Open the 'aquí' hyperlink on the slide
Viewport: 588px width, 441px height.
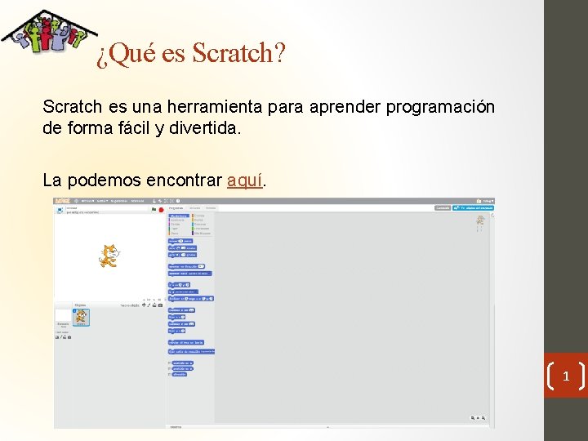(244, 180)
